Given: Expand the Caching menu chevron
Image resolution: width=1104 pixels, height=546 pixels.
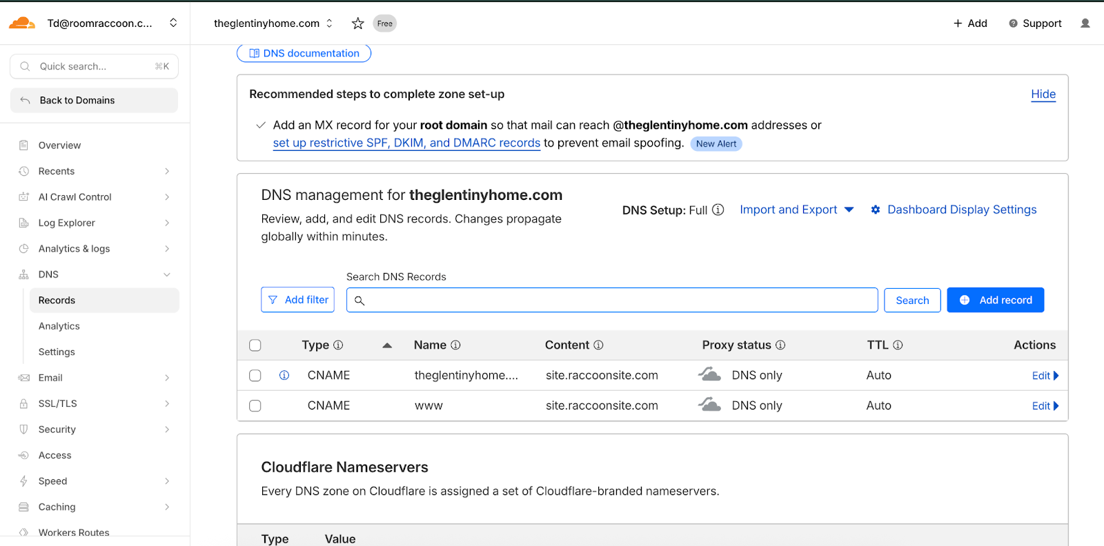Looking at the screenshot, I should (167, 507).
